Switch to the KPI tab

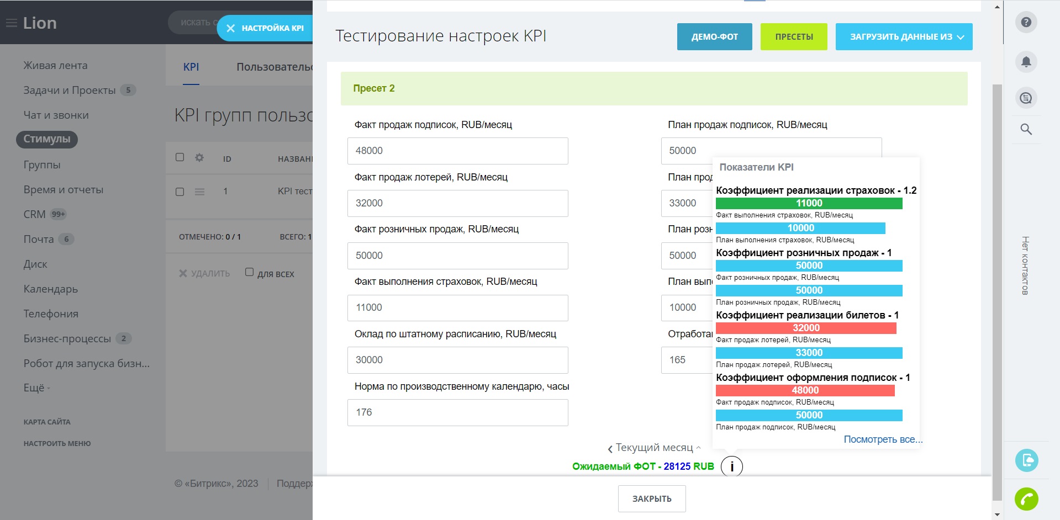[191, 67]
